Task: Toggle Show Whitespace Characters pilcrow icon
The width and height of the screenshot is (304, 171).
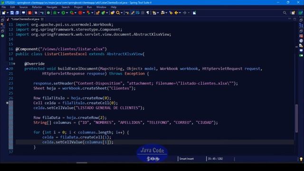Action: pos(148,13)
